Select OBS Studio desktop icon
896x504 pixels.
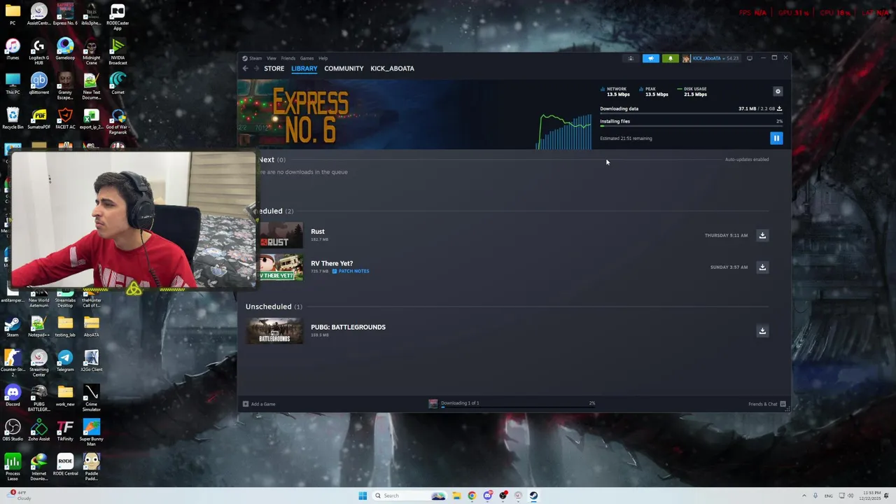pyautogui.click(x=13, y=430)
